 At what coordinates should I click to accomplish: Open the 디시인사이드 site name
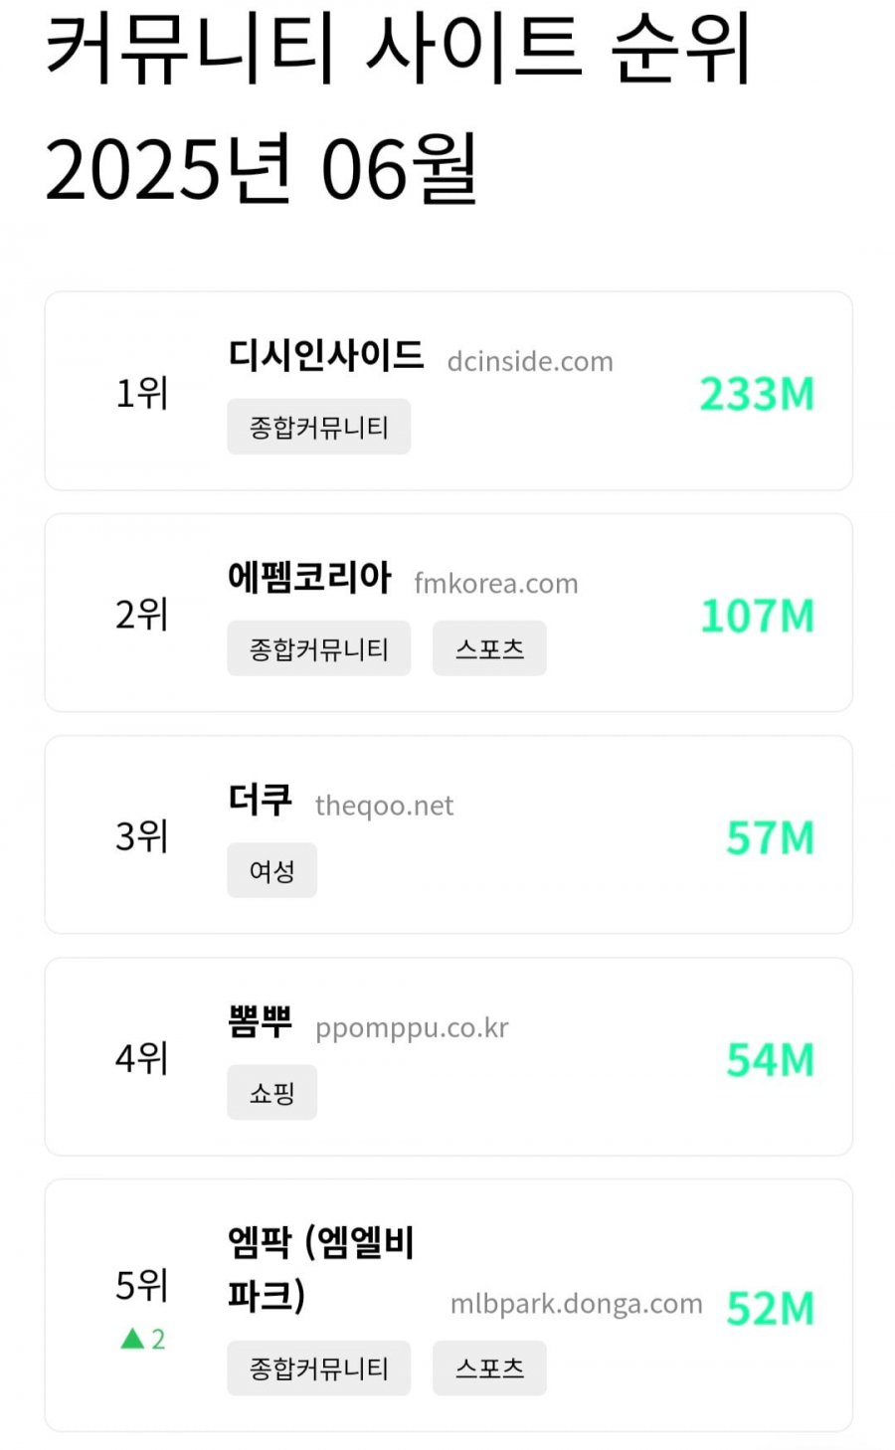point(326,355)
